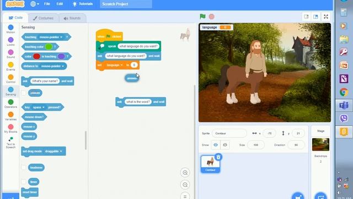Open the language globe menu
Viewport: 353px width, 199px height.
coord(35,4)
